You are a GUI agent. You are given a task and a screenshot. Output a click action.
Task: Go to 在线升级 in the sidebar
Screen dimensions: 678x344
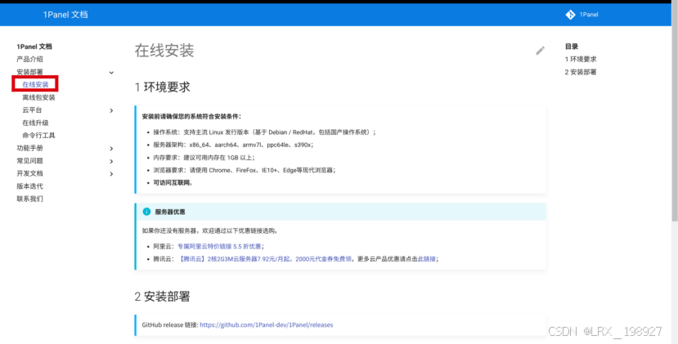35,123
